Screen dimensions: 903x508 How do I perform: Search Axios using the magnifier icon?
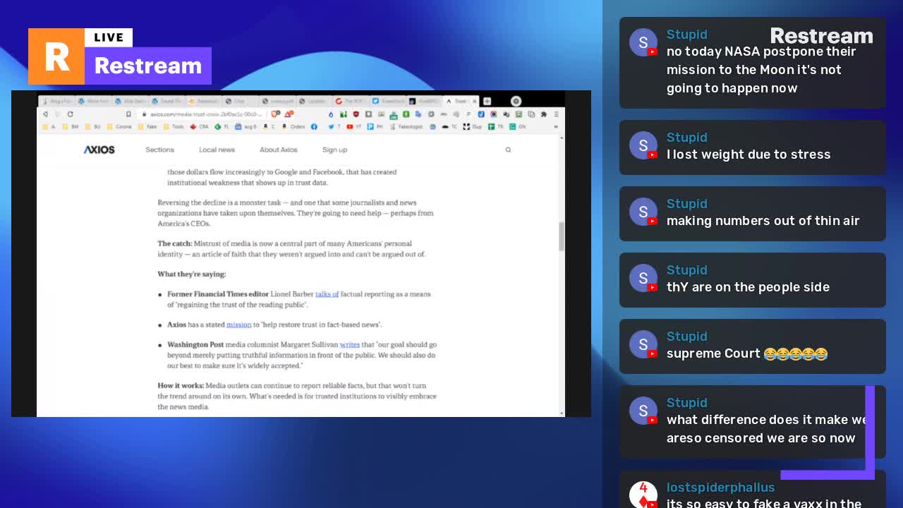(508, 150)
